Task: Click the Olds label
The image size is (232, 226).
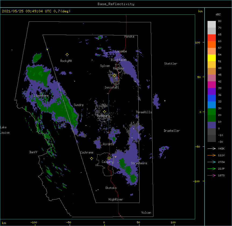Action: [104, 106]
